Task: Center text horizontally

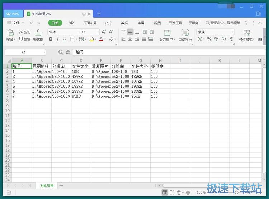Action: tap(130, 39)
